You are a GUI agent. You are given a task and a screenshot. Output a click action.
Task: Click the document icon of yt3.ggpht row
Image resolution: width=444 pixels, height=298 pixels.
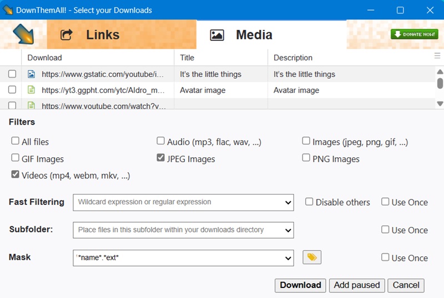click(x=31, y=90)
